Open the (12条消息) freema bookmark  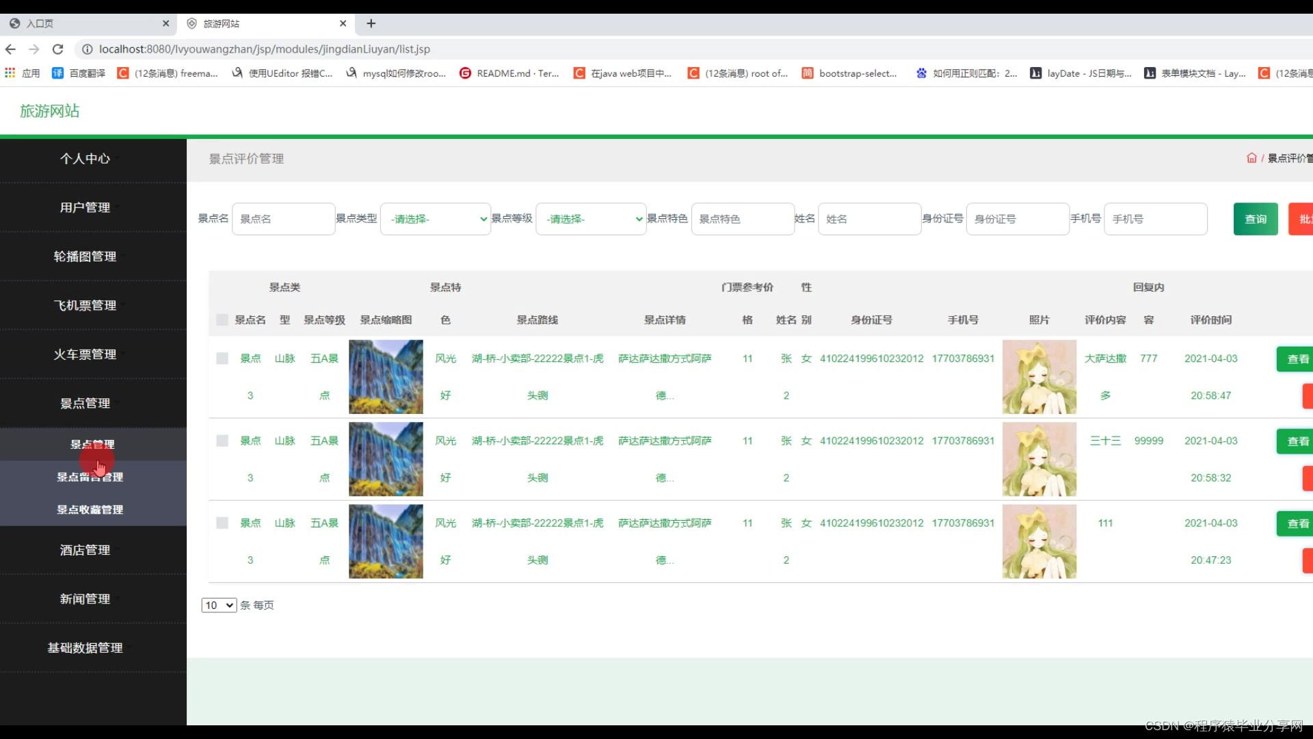[x=168, y=73]
